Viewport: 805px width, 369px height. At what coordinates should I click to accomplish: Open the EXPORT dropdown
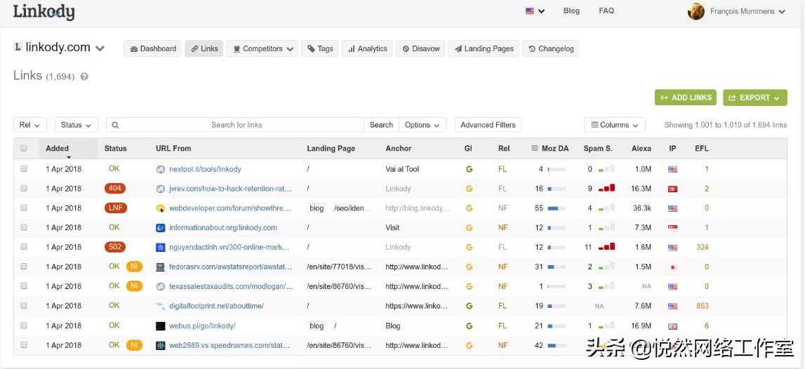(754, 98)
